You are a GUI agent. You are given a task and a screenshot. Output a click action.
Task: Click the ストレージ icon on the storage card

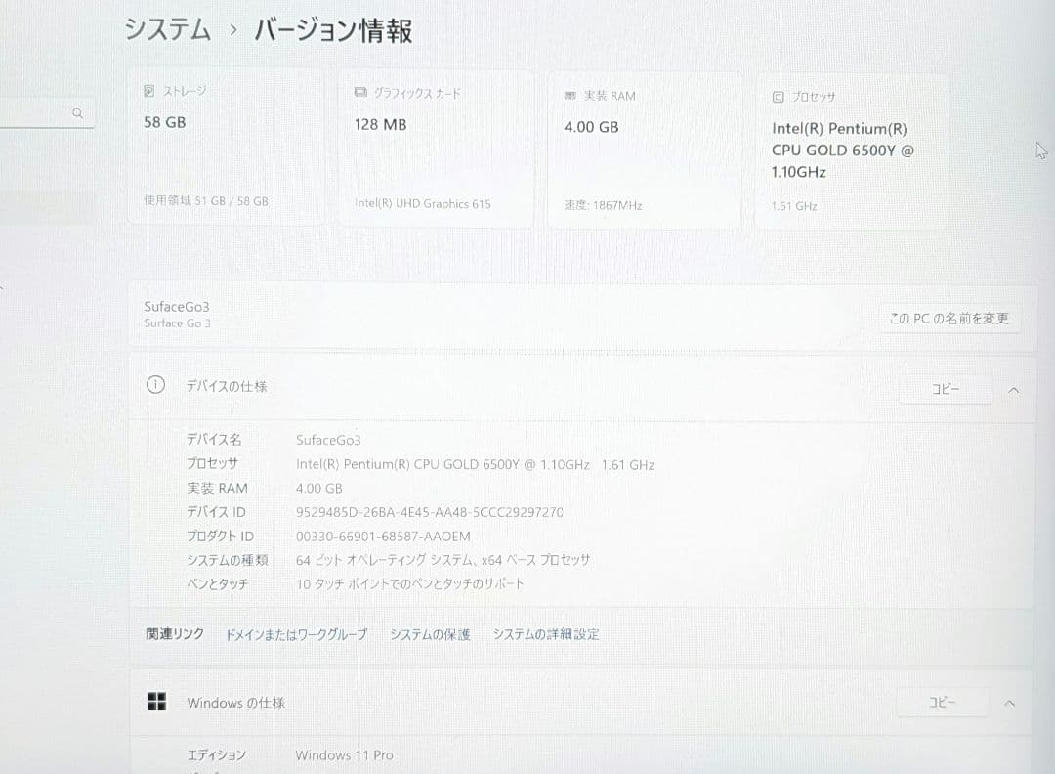(x=148, y=91)
